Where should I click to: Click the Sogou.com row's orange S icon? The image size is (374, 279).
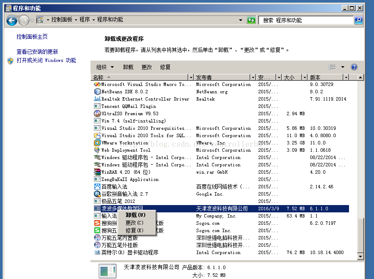coord(97,223)
